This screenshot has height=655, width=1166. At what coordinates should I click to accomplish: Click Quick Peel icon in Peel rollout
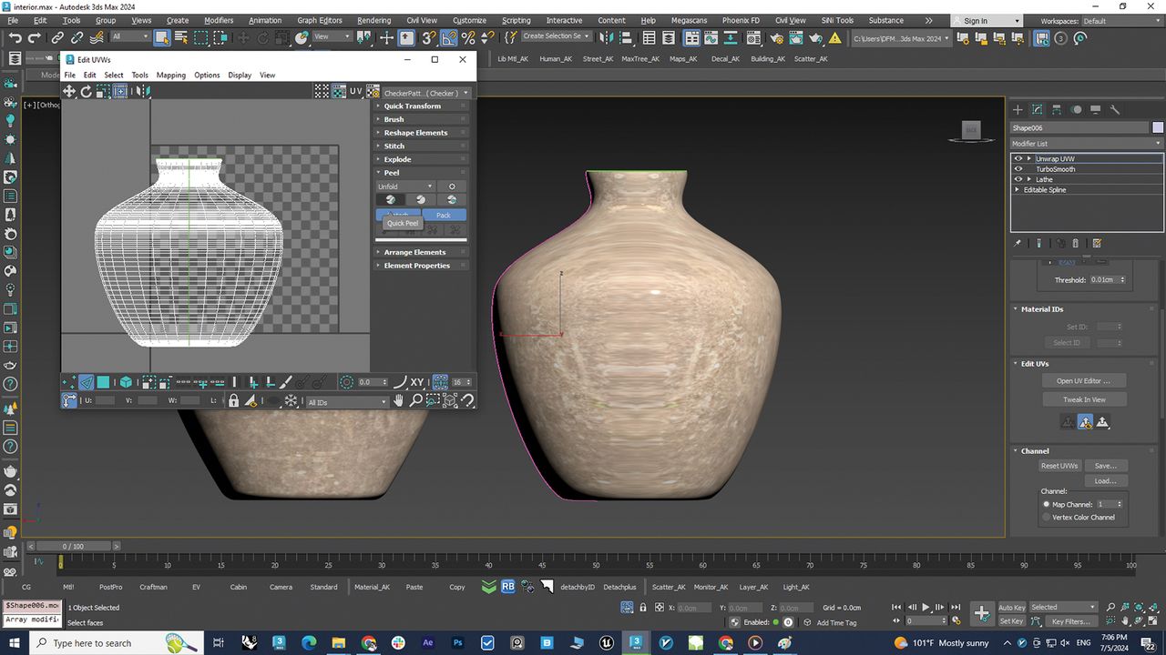point(391,199)
